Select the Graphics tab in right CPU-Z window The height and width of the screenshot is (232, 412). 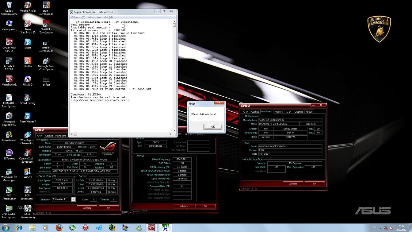pos(299,112)
